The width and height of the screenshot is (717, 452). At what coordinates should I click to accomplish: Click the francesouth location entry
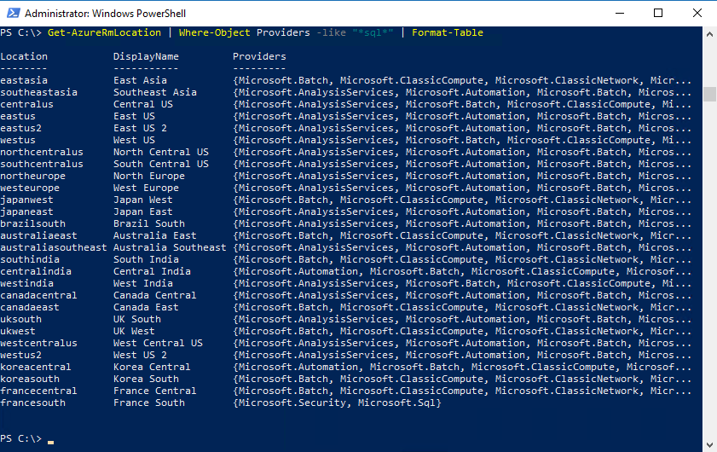click(32, 403)
